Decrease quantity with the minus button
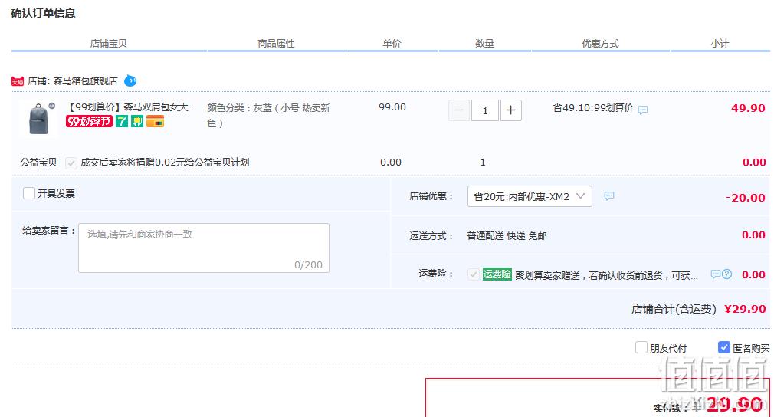Viewport: 774px width, 417px height. pos(458,110)
